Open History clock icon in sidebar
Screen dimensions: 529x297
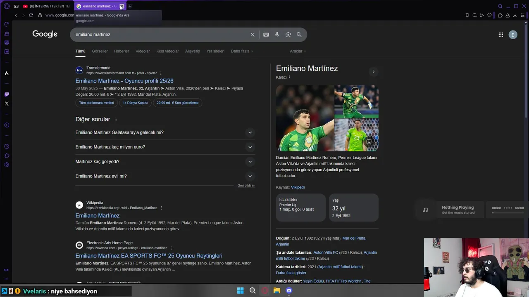click(x=7, y=146)
